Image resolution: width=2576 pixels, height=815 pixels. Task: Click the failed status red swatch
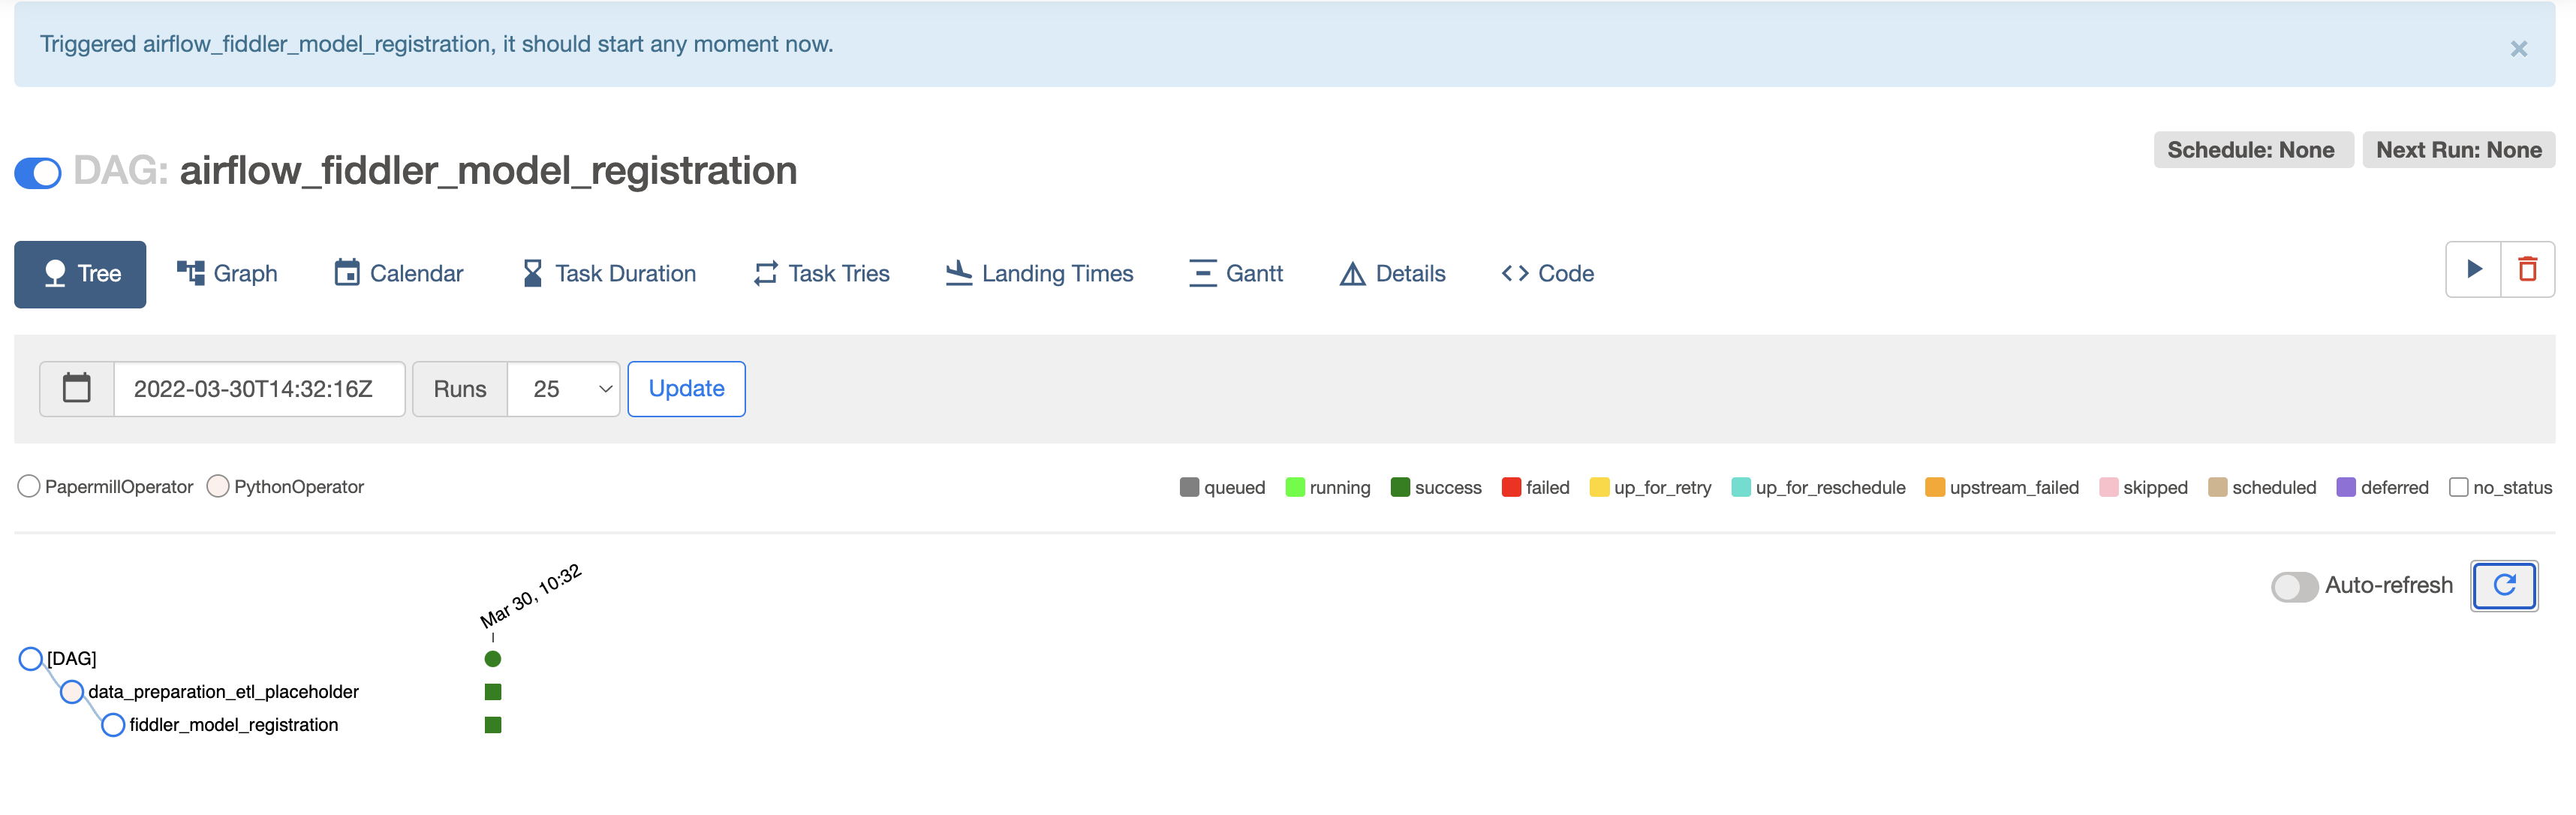1510,487
